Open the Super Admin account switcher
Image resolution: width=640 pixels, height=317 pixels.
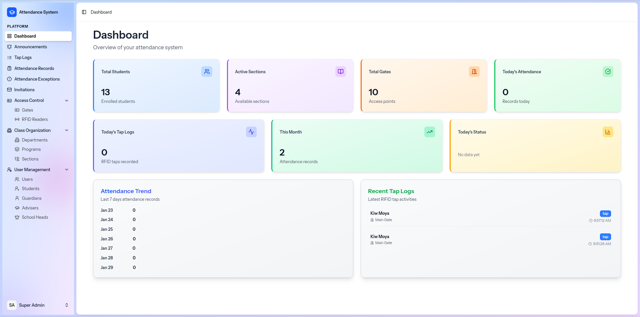tap(67, 305)
